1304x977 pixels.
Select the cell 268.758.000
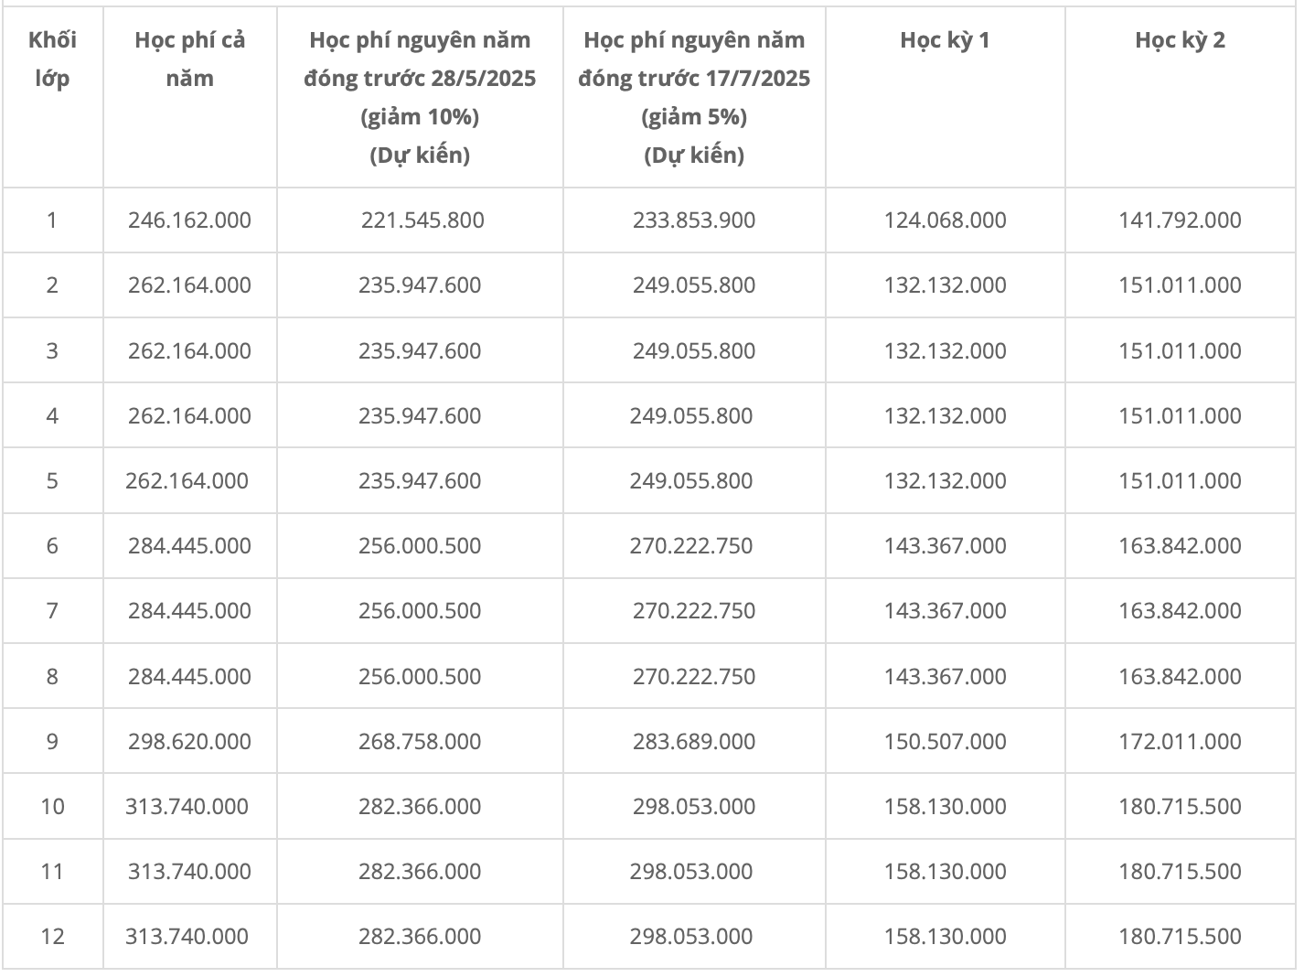(x=420, y=742)
